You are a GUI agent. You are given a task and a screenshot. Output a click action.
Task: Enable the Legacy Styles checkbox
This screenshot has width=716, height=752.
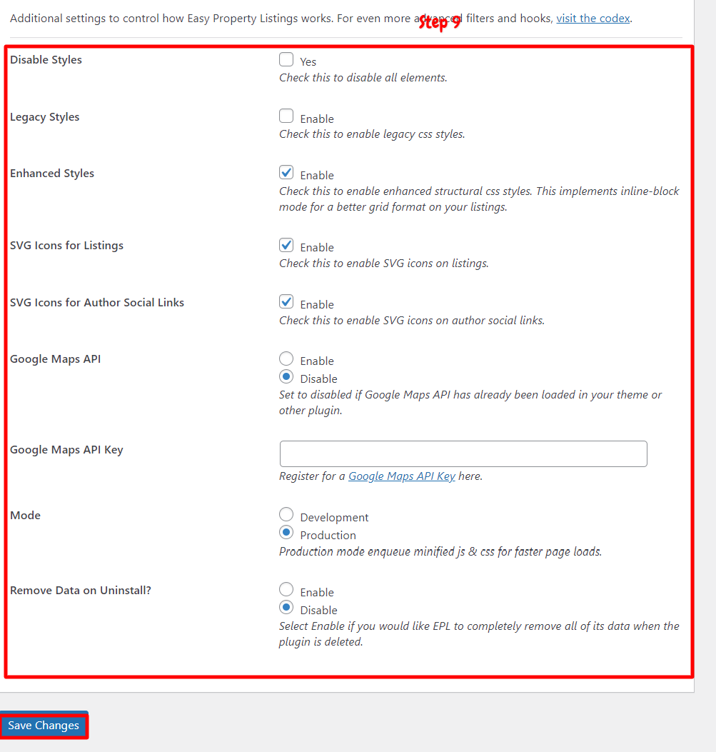286,116
